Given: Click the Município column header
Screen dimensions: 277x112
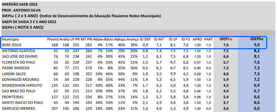Looking at the screenshot, I should pos(10,39).
